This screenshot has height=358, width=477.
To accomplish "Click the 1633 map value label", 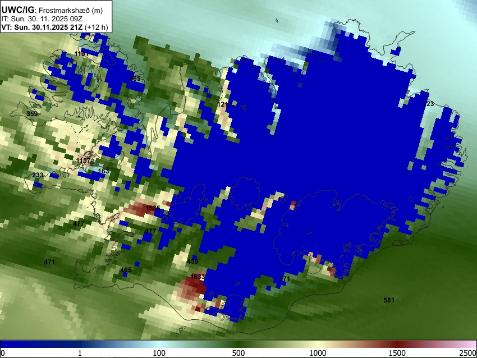I will 198,277.
